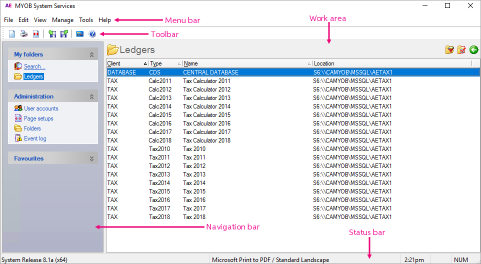
Task: Click the first floppy disk toolbar icon
Action: 52,34
